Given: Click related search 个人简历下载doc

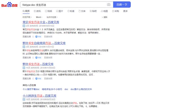Looking at the screenshot, I should click(x=31, y=89).
